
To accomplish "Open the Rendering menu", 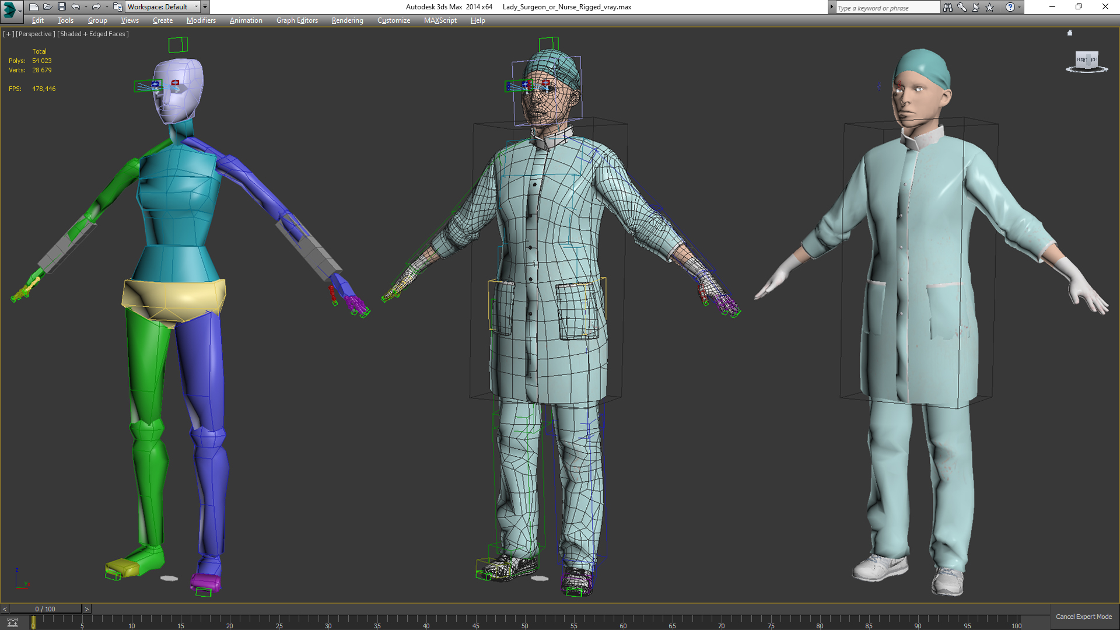I will [x=347, y=20].
